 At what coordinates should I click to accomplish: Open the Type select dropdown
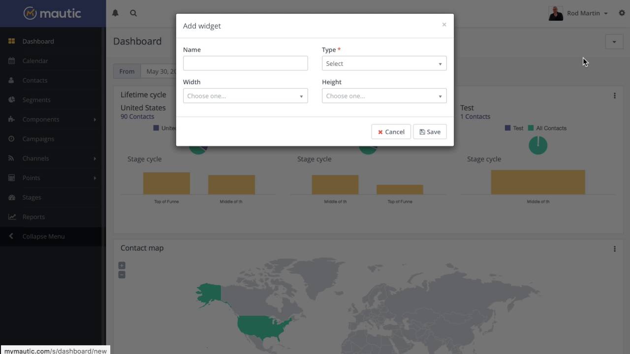coord(384,63)
